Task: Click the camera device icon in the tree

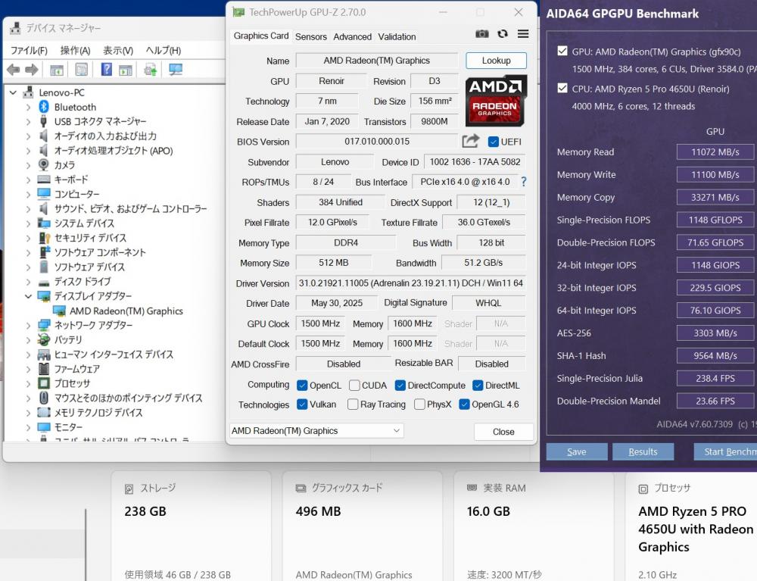Action: 44,164
